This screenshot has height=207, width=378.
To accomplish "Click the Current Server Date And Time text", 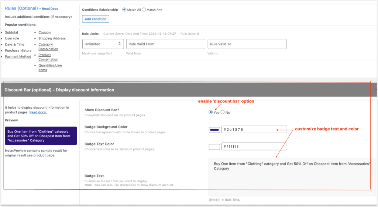I will coord(140,34).
